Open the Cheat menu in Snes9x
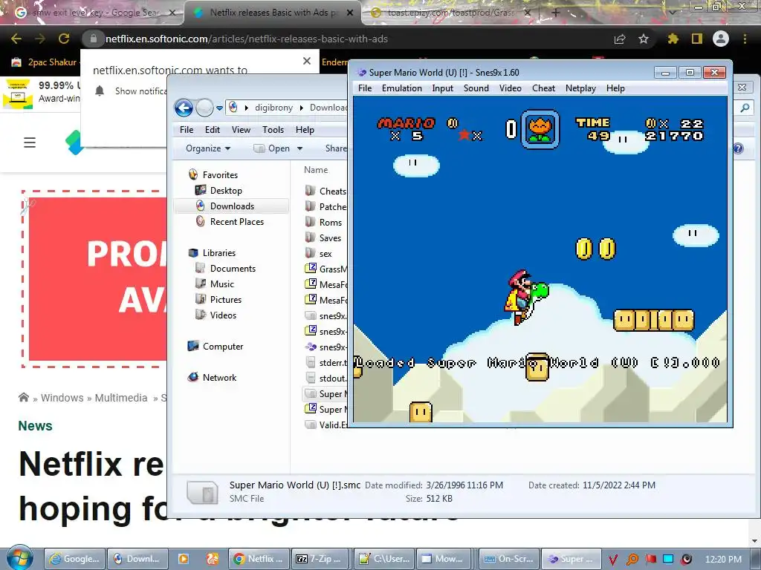761x570 pixels. coord(543,88)
